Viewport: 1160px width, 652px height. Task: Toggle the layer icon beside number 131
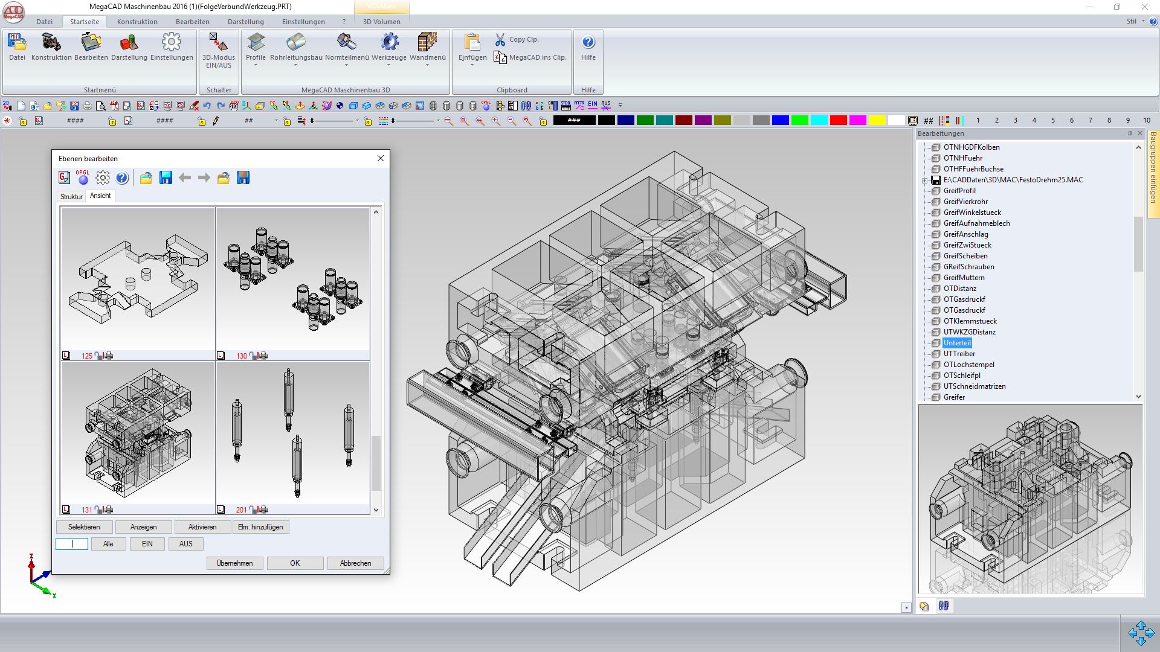(66, 510)
